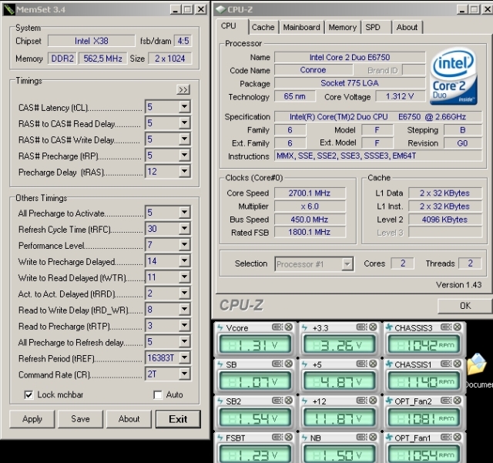The width and height of the screenshot is (493, 463).
Task: Open settings icon on SB widget
Action: [x=277, y=364]
